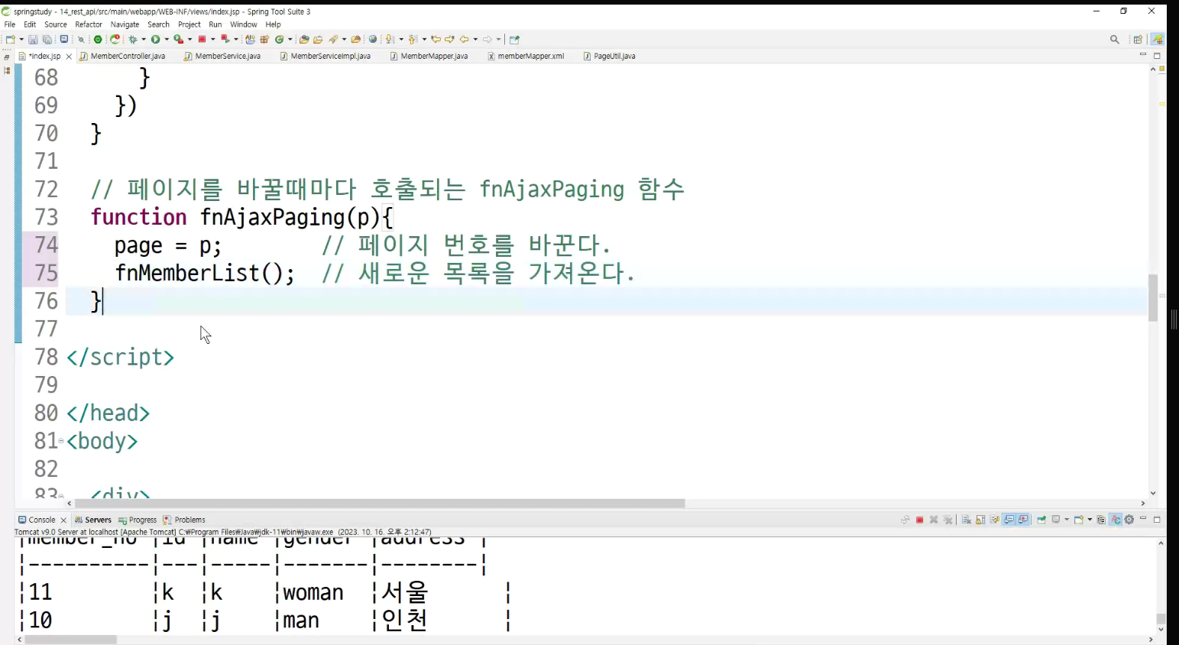
Task: Click the console horizontal scrollbar thumb
Action: pos(70,640)
